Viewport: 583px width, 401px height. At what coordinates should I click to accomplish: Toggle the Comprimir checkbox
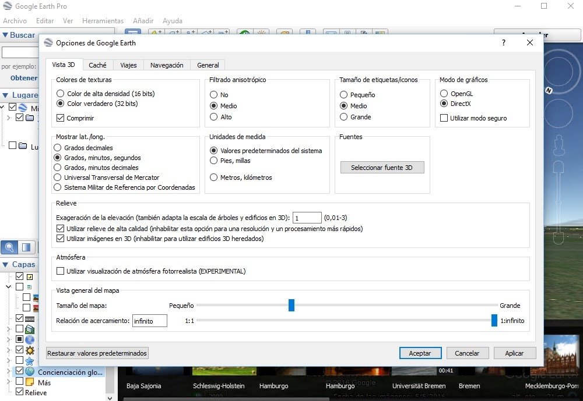pyautogui.click(x=60, y=118)
